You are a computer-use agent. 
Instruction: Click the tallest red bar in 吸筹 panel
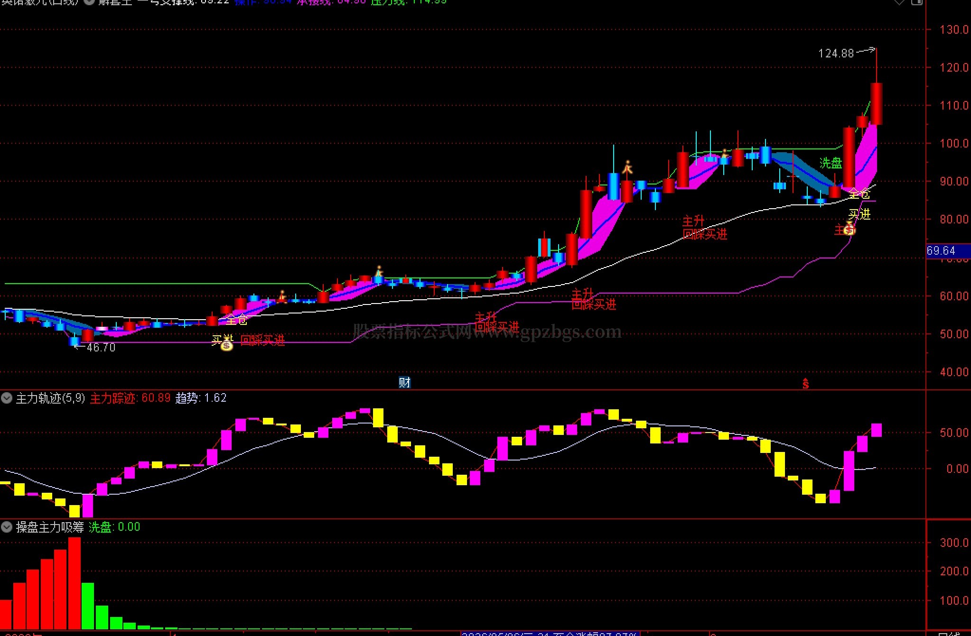click(75, 583)
